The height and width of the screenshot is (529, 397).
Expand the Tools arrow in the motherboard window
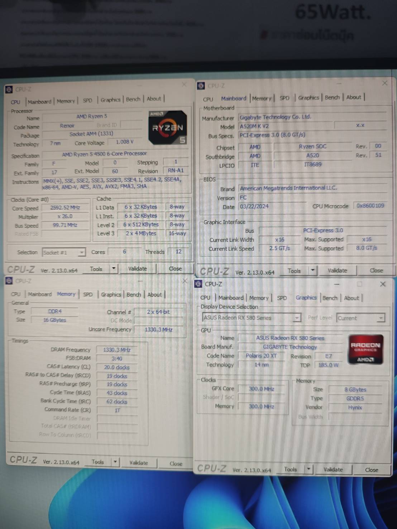313,270
